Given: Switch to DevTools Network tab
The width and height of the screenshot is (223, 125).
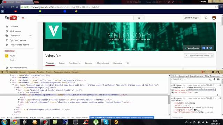Looking at the screenshot, I should tap(23, 72).
